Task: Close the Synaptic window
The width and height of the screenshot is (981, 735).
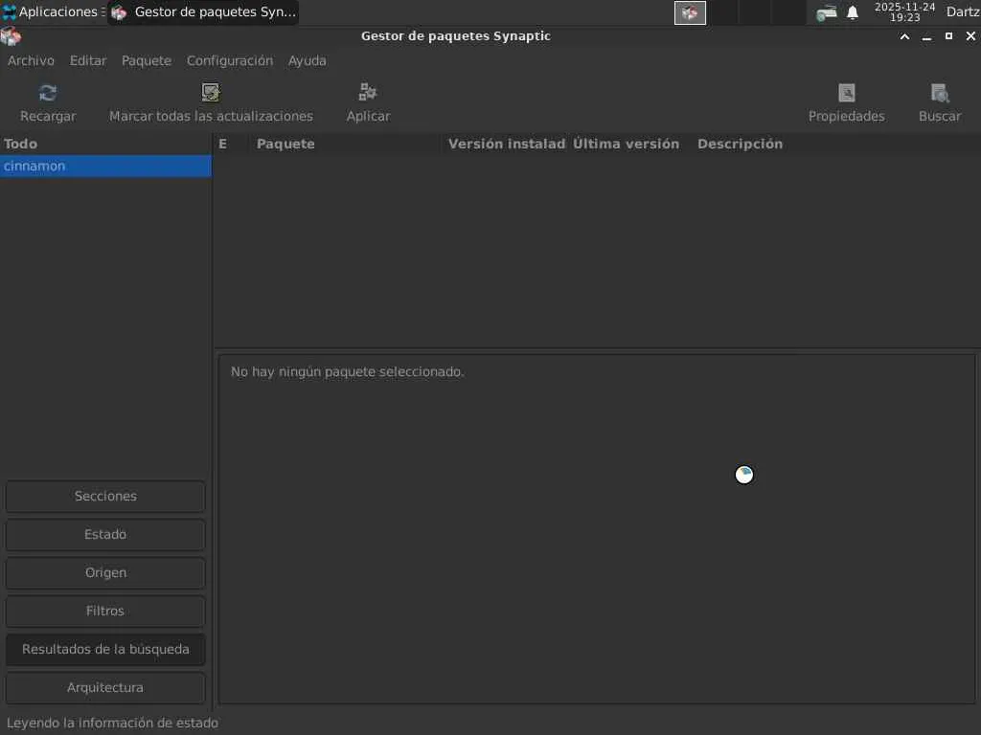Action: pyautogui.click(x=970, y=36)
